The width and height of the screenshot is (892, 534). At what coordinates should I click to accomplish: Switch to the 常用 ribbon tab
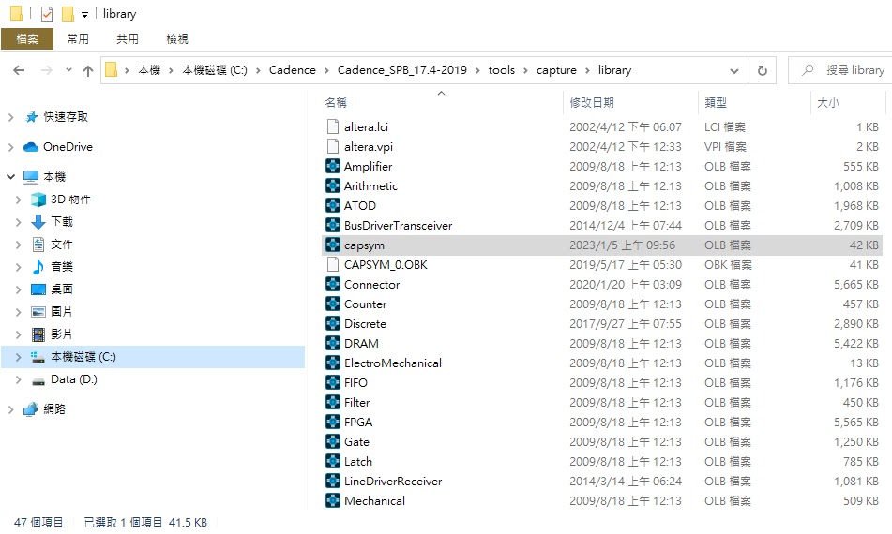pyautogui.click(x=77, y=38)
